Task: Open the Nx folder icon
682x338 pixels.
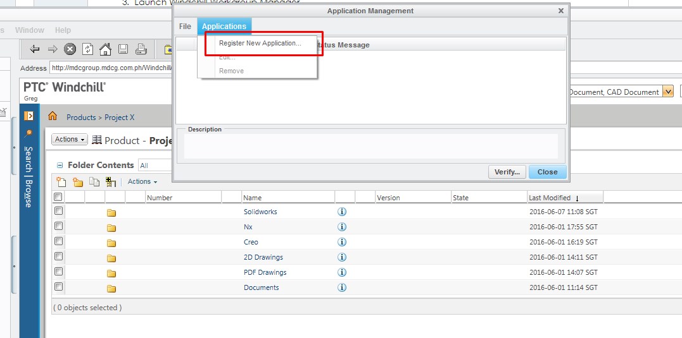Action: point(112,228)
